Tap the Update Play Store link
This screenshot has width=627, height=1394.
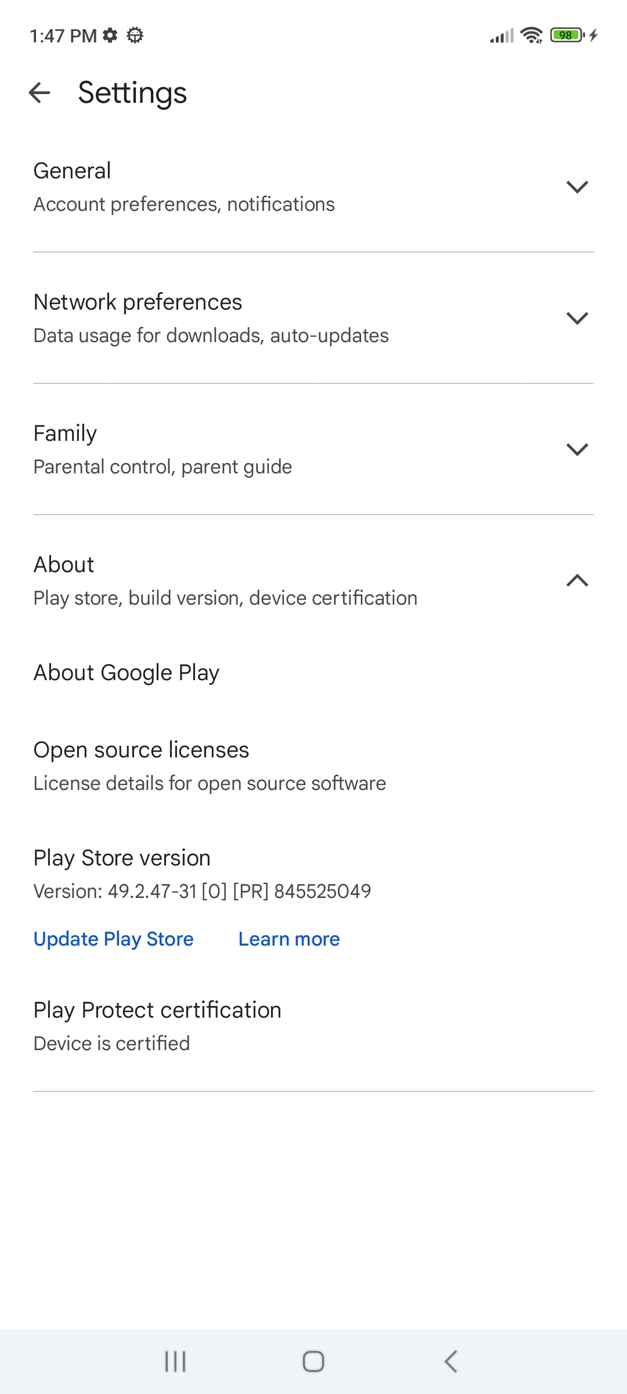tap(114, 939)
